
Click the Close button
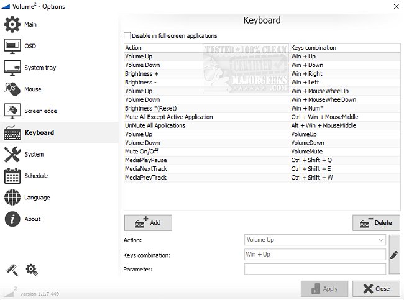point(376,289)
